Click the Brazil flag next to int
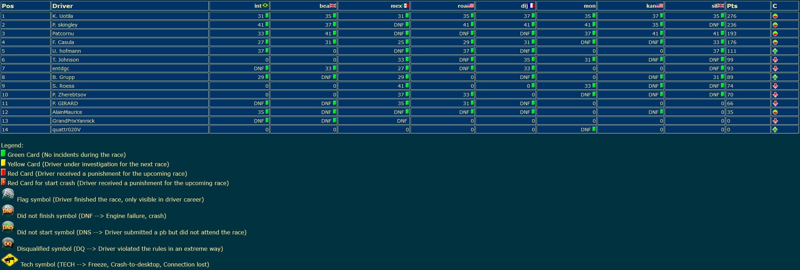This screenshot has width=800, height=270. (265, 6)
